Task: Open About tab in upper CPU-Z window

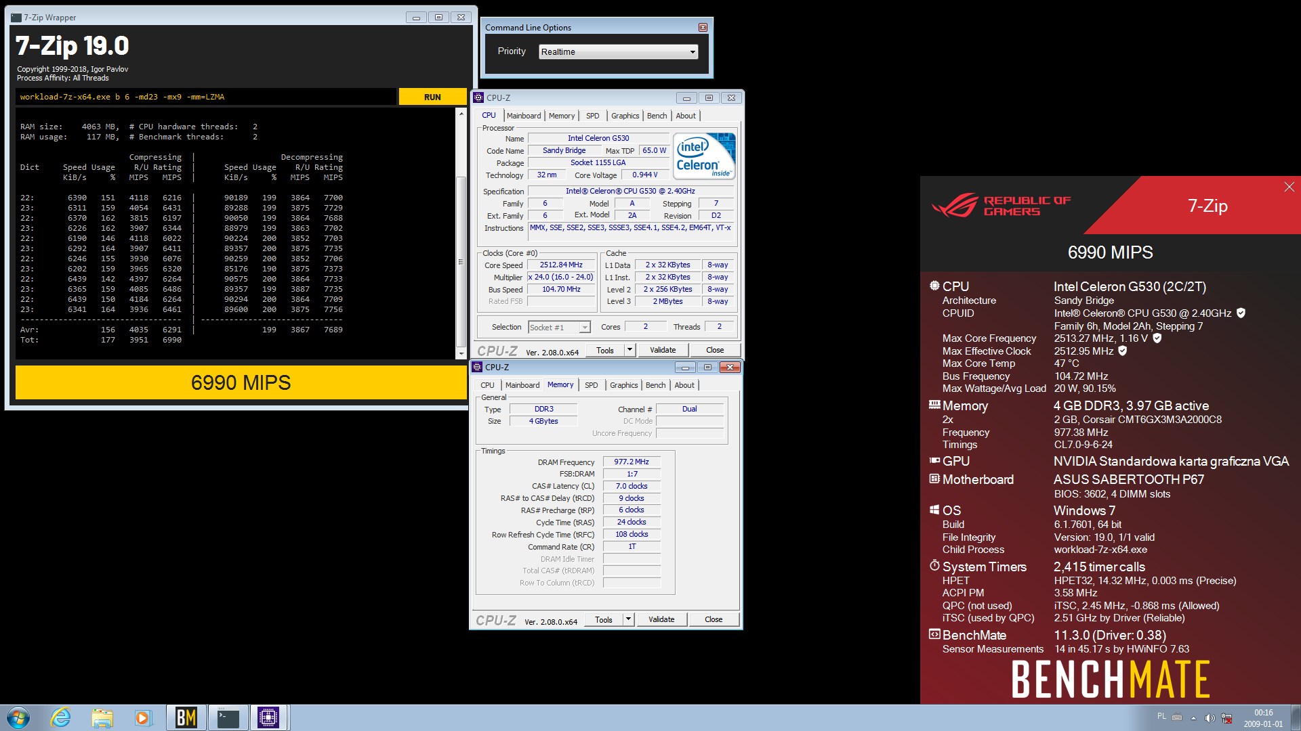Action: coord(686,116)
